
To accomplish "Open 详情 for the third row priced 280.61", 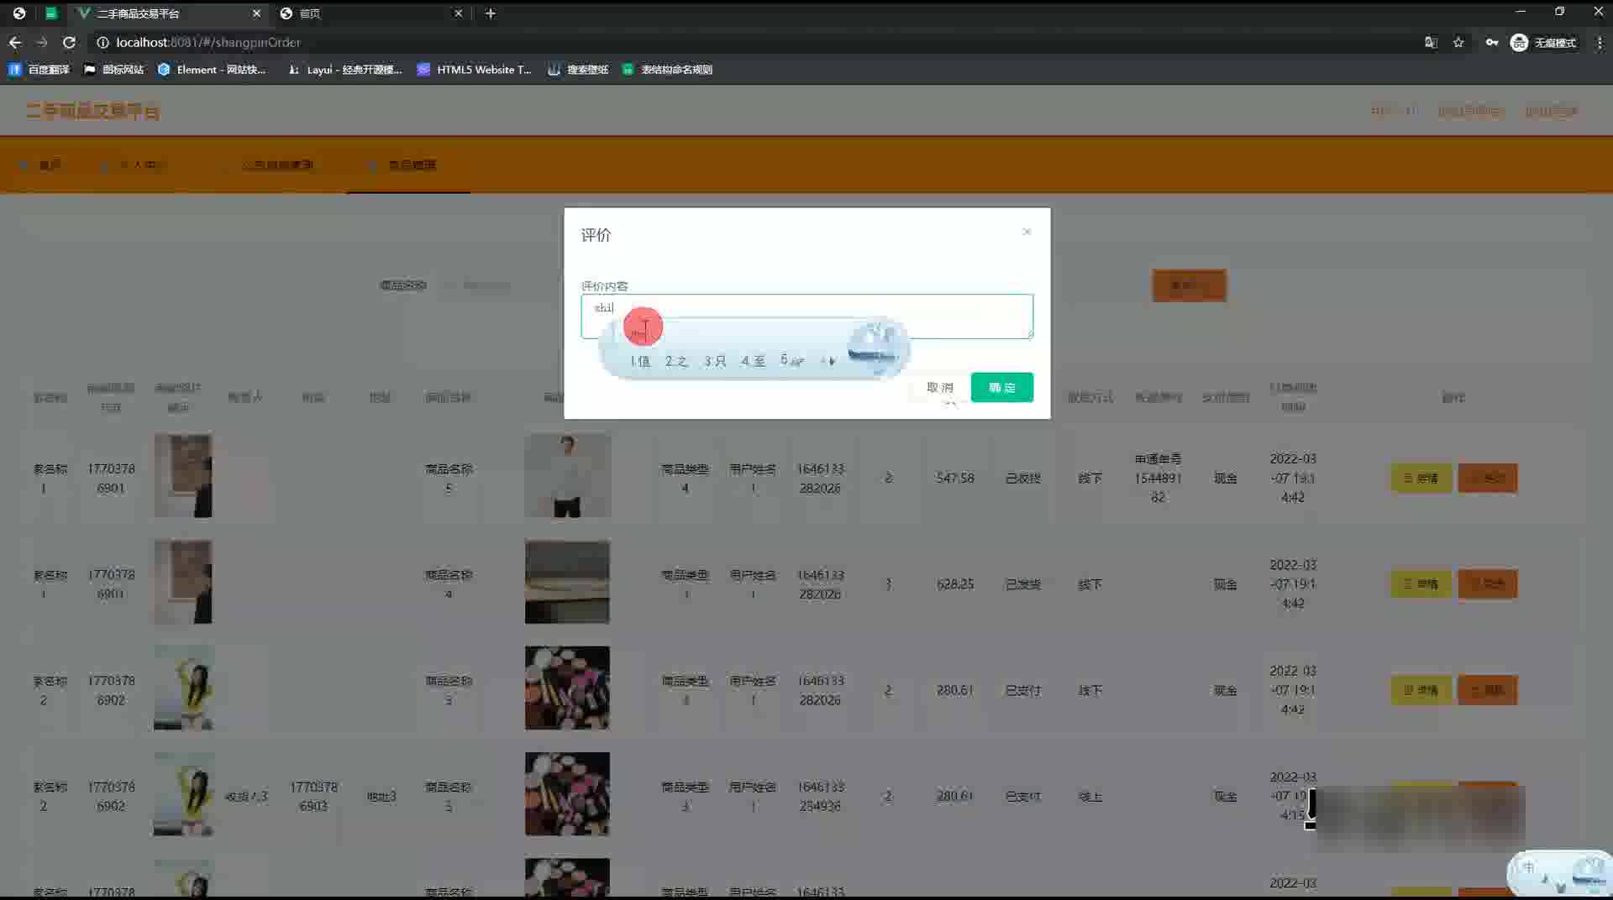I will tap(1421, 690).
